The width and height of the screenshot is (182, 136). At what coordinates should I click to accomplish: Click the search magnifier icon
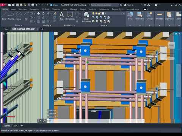tap(121, 5)
